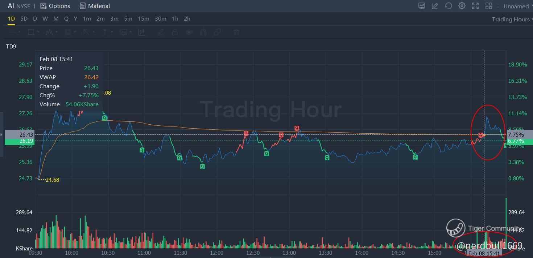The height and width of the screenshot is (258, 533).
Task: Click the copy drawings icon
Action: (217, 32)
